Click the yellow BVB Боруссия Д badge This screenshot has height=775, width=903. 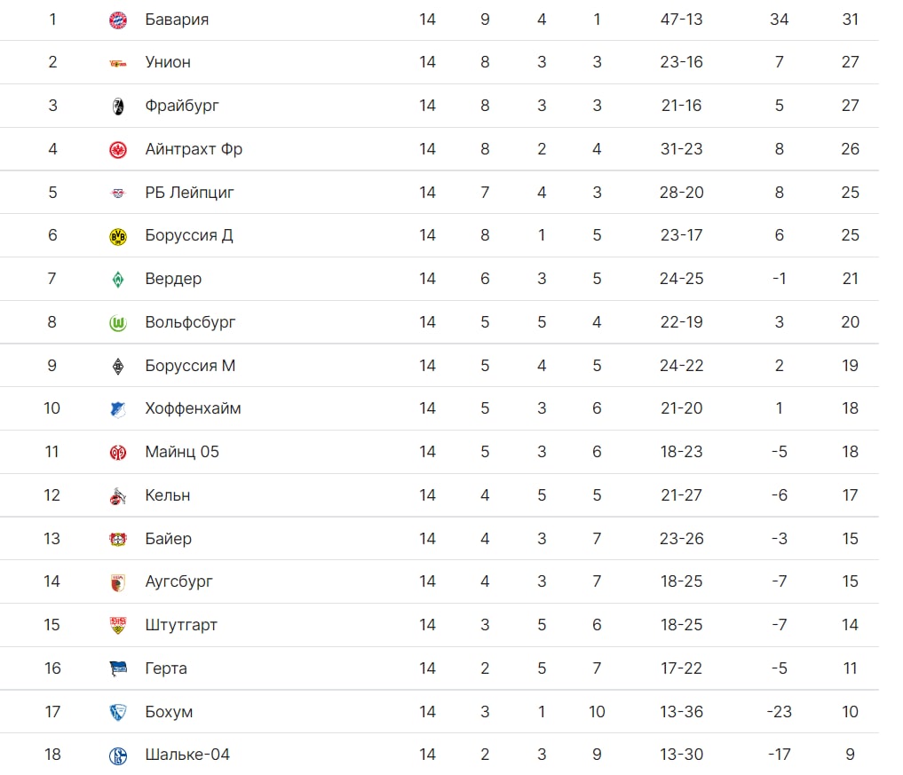point(118,236)
